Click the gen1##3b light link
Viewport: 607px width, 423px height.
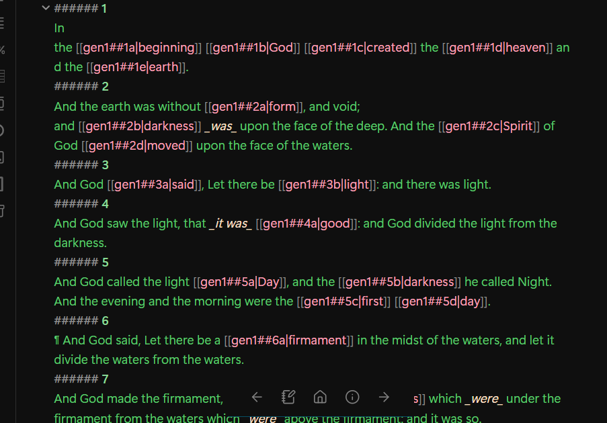(327, 184)
